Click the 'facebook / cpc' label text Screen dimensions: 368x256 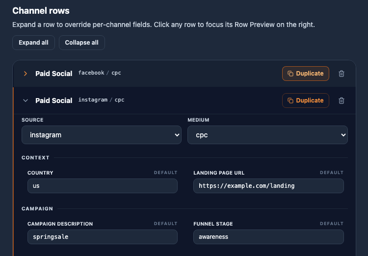100,73
